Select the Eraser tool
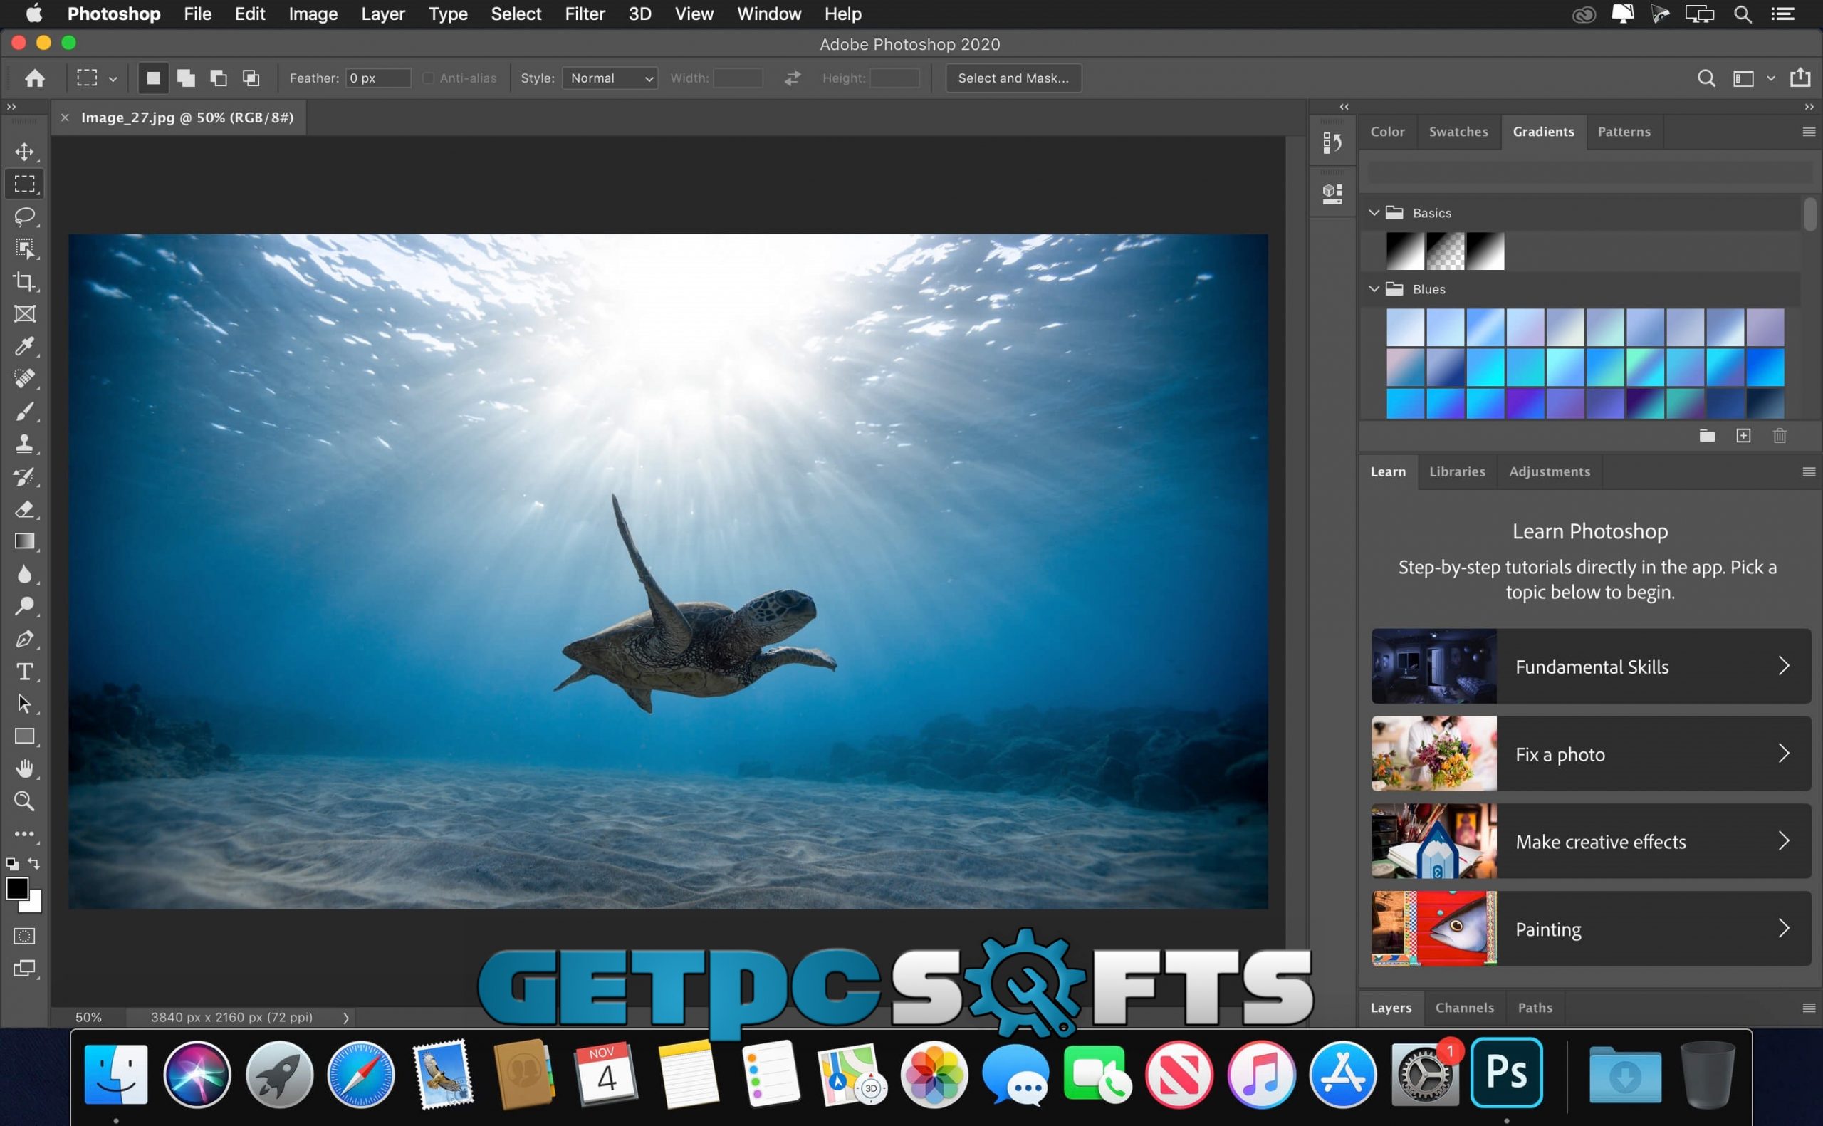 click(x=24, y=509)
